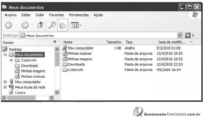Click tree pane scroll left arrow

[x=4, y=97]
